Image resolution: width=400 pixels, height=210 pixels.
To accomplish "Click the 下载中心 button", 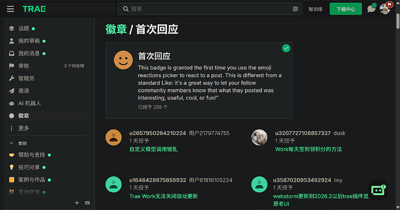I will 346,9.
